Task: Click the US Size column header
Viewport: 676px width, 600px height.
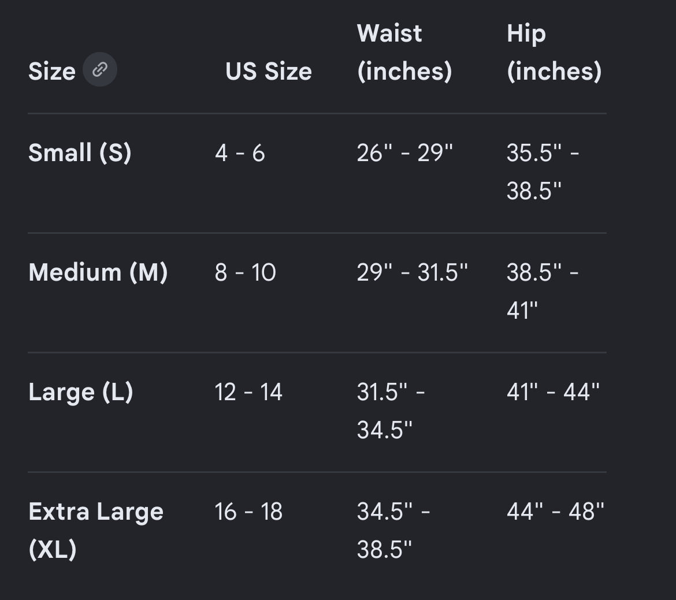Action: point(268,71)
